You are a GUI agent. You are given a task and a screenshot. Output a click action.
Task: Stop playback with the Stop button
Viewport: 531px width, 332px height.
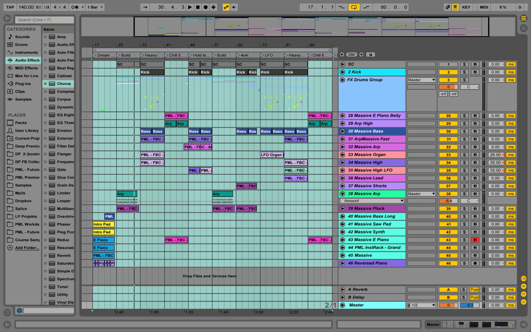[x=198, y=7]
